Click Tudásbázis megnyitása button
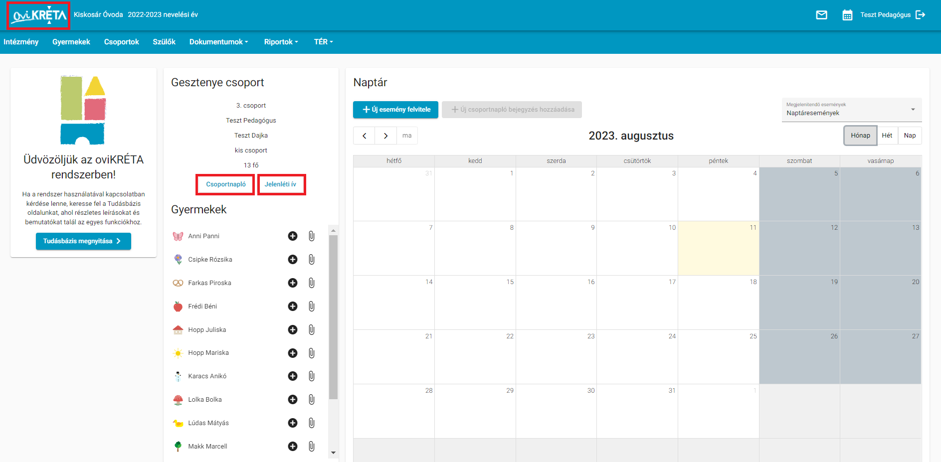 (x=83, y=241)
